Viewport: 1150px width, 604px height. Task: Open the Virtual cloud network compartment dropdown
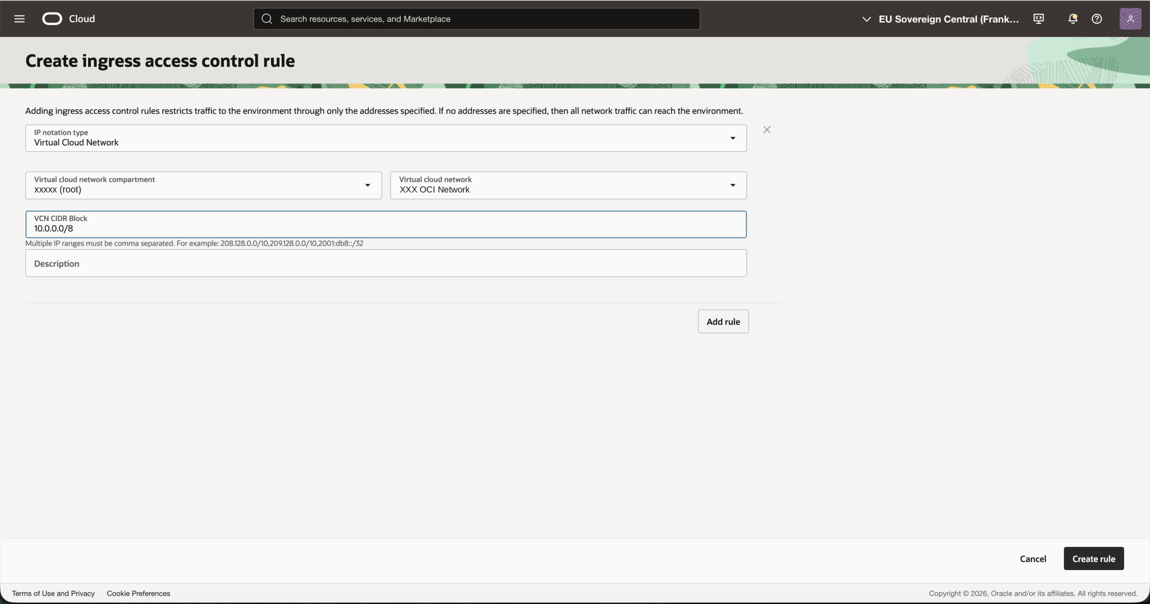[204, 185]
